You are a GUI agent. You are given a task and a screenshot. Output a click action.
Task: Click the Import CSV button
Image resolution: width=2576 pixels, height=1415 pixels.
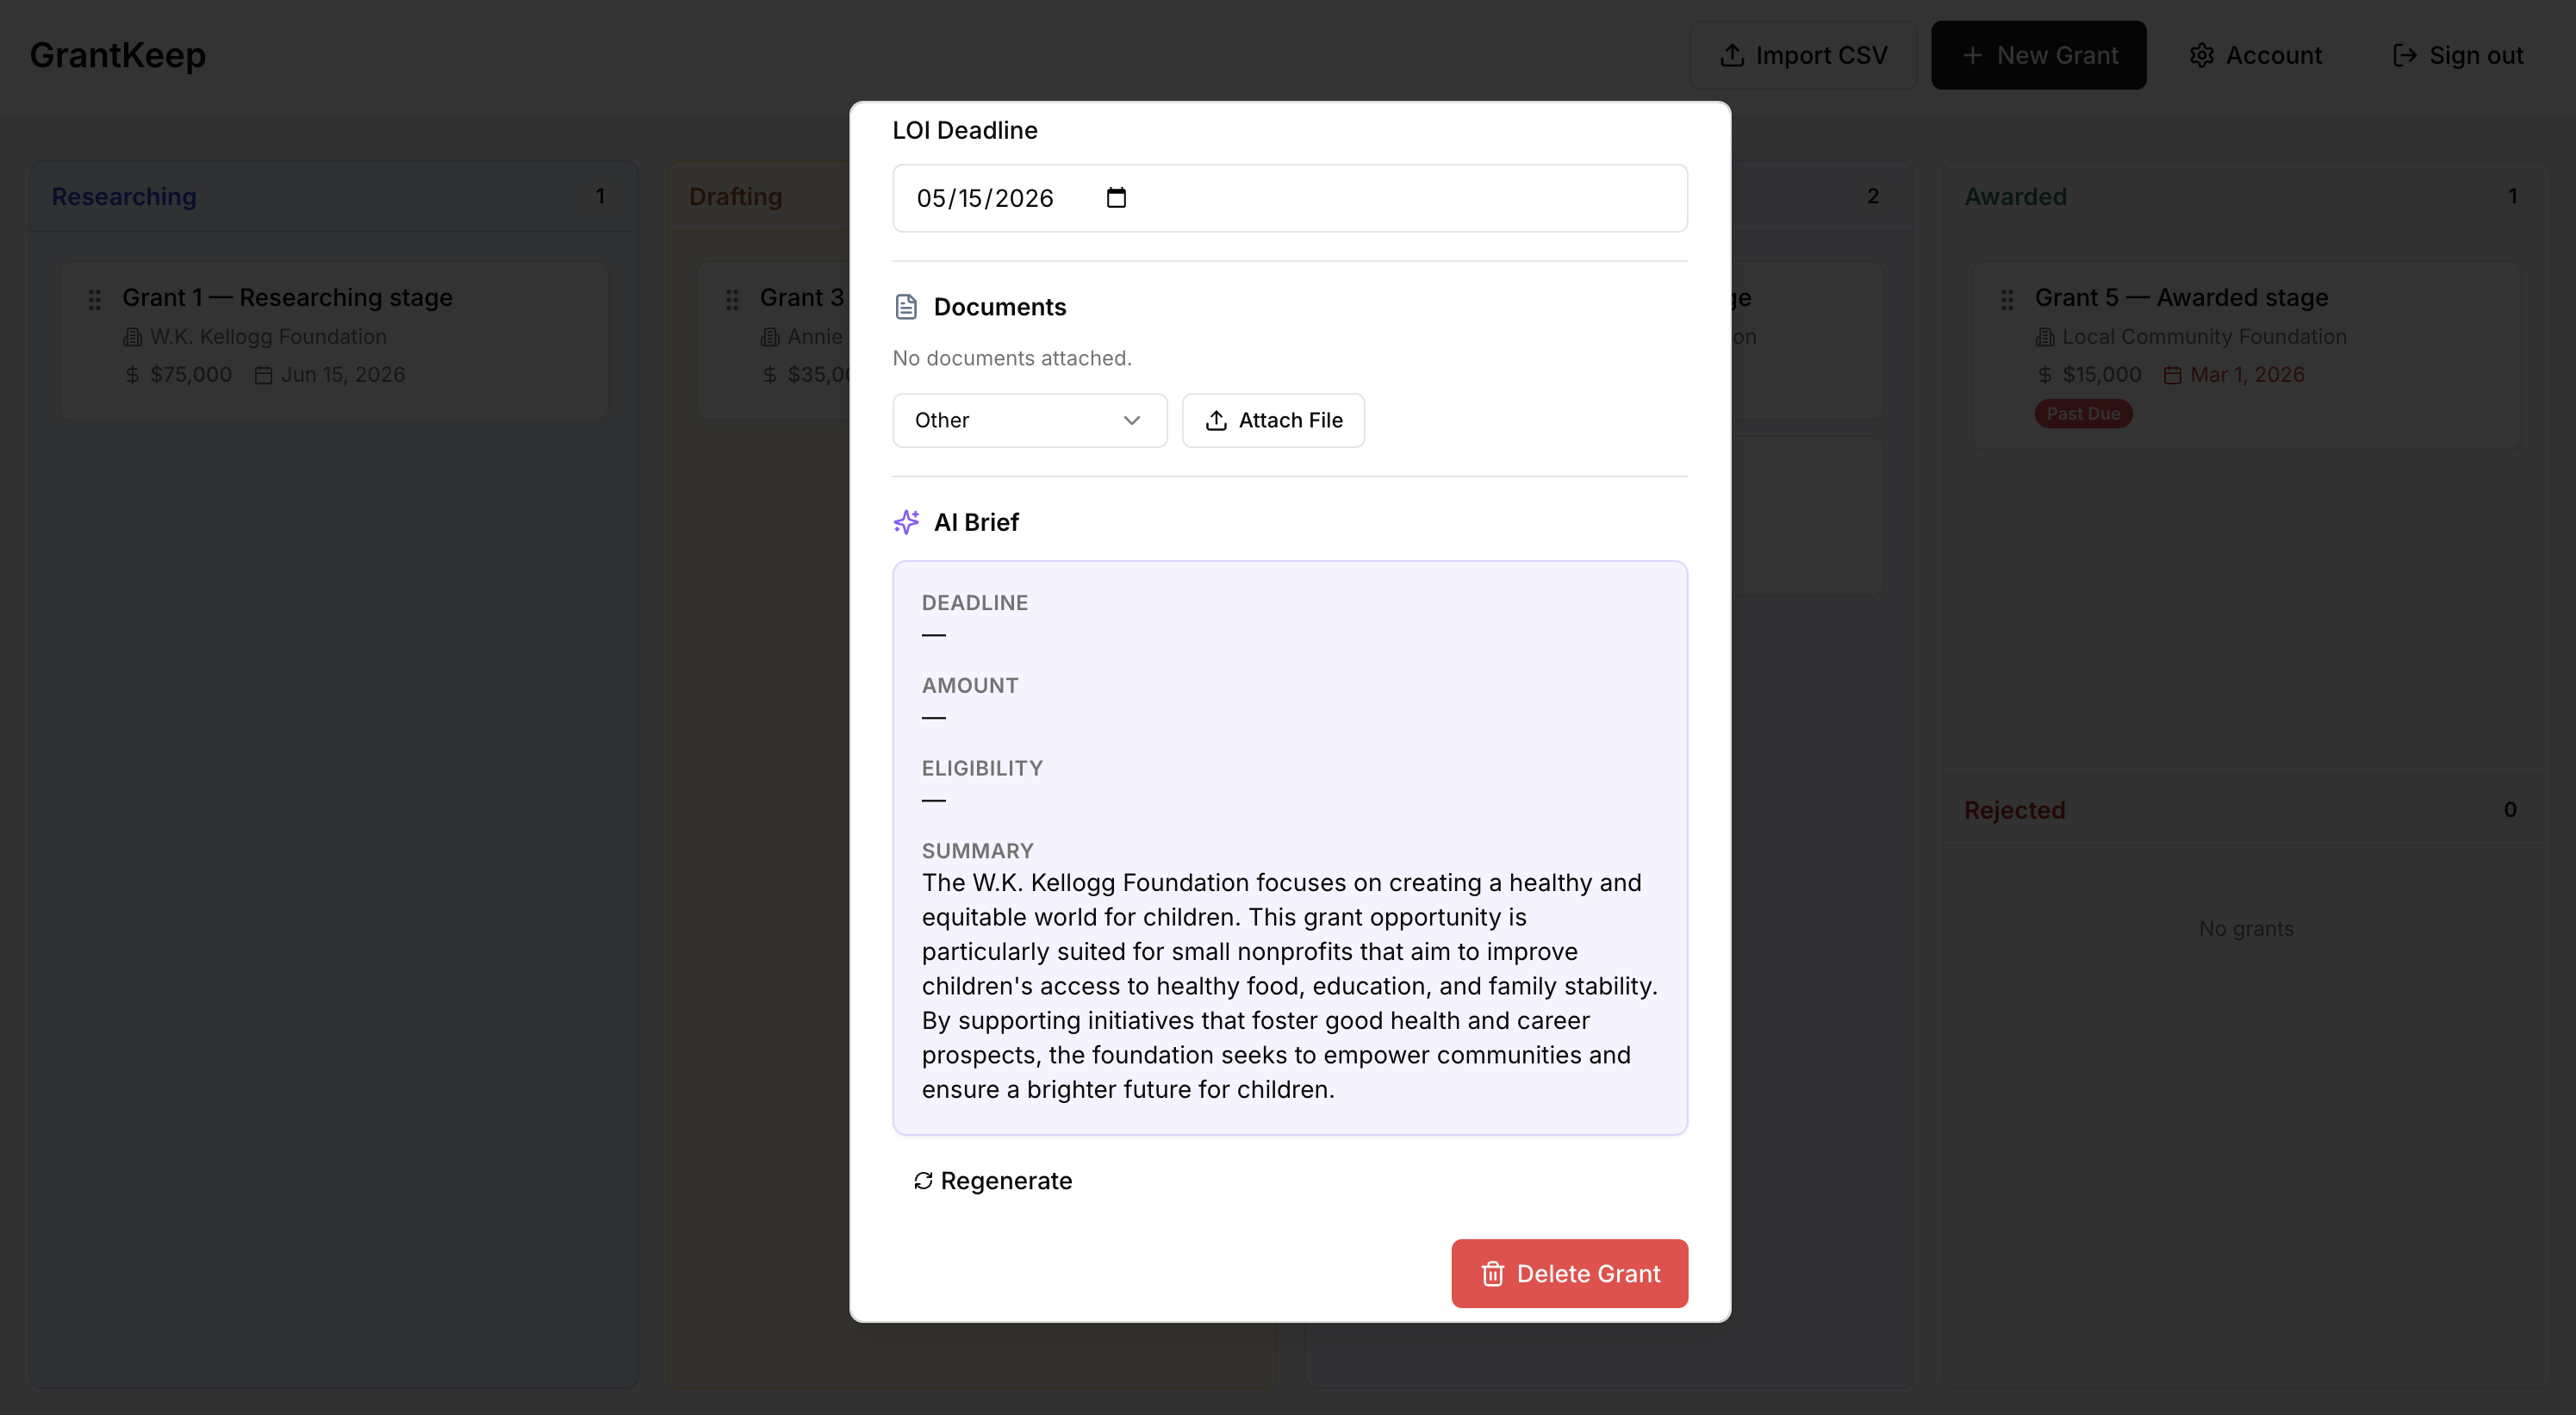[1802, 55]
